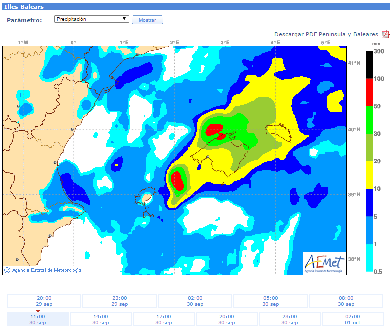This screenshot has width=392, height=332.
Task: Choose the 08:00 30 sep time slot
Action: (346, 301)
